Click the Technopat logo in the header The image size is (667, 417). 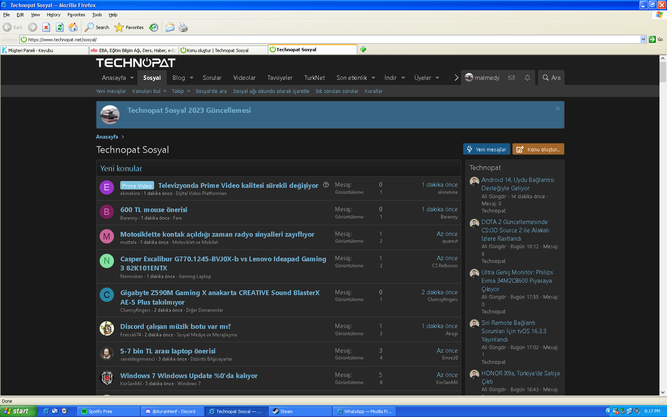tap(135, 63)
